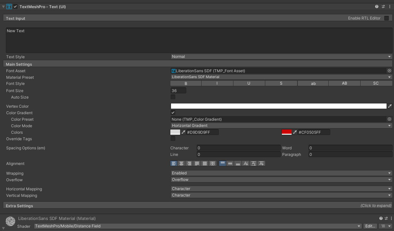Open material preset settings icon

(x=386, y=218)
